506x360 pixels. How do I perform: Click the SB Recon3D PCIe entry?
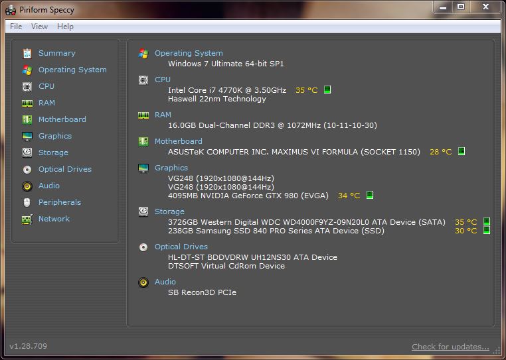[x=202, y=292]
